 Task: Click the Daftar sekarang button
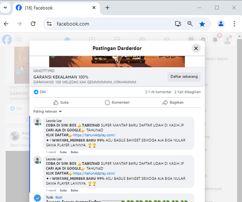[184, 77]
